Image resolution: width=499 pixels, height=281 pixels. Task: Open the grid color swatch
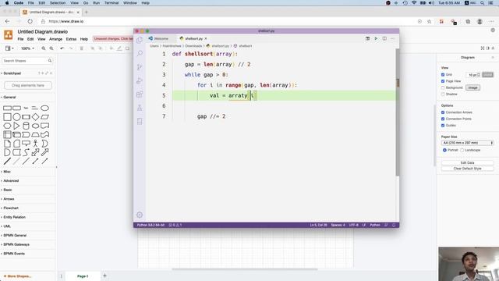tap(487, 75)
